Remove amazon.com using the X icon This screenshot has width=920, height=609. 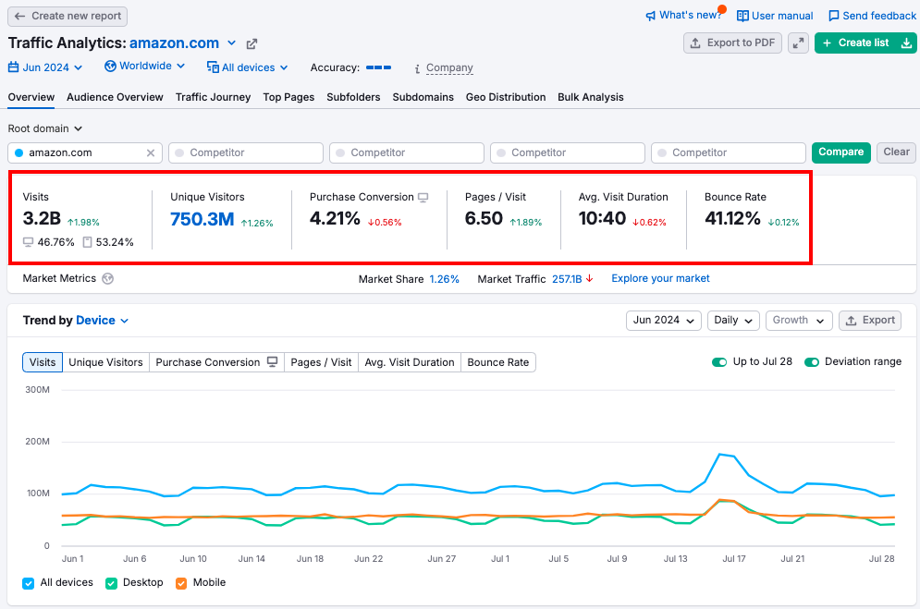pyautogui.click(x=151, y=153)
